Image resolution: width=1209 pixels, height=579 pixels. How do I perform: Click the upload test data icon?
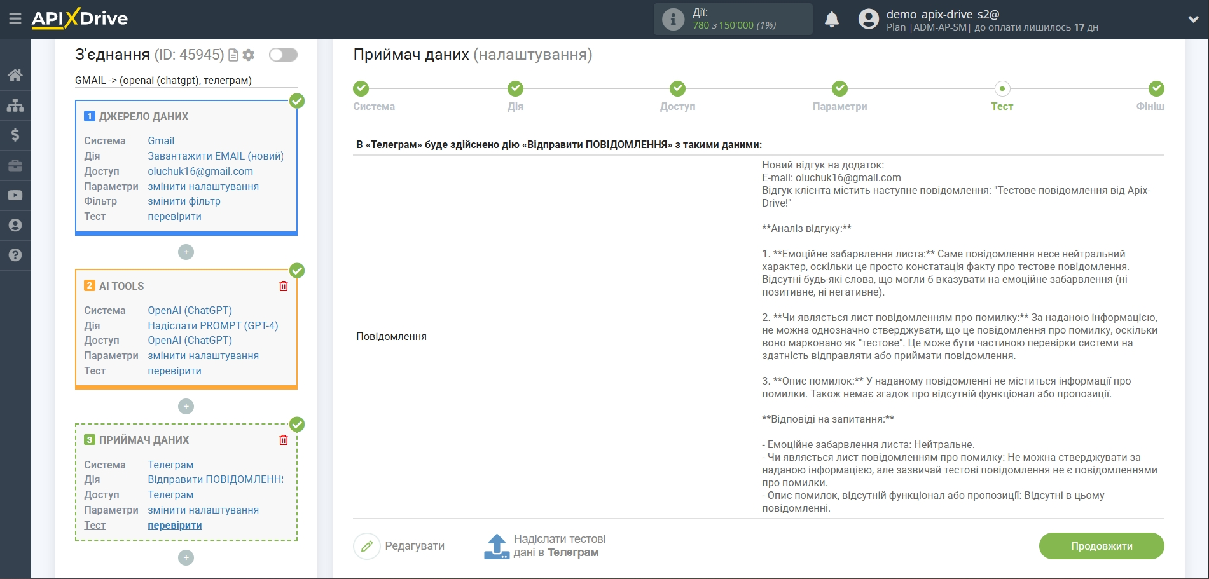[x=497, y=546]
